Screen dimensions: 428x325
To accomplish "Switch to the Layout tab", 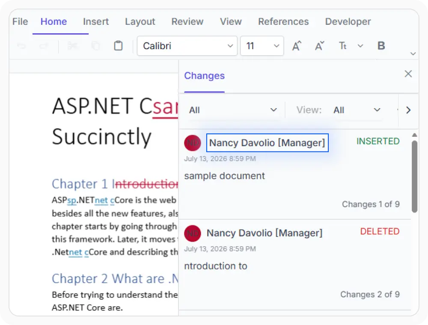I will point(140,21).
